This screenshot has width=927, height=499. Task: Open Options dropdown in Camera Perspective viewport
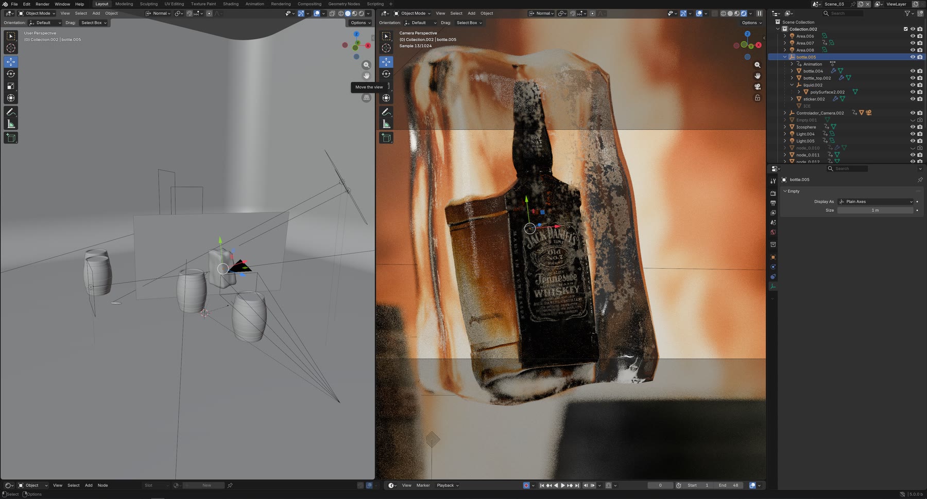752,23
